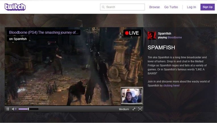
Task: Focus the Search input field
Action: (x=122, y=7)
